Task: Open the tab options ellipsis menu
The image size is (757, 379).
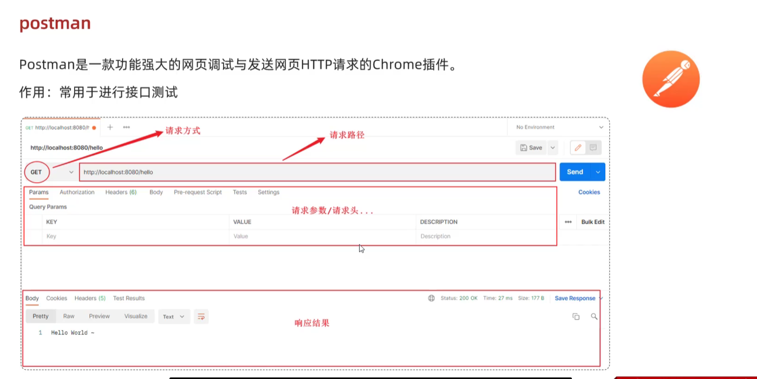Action: click(126, 127)
